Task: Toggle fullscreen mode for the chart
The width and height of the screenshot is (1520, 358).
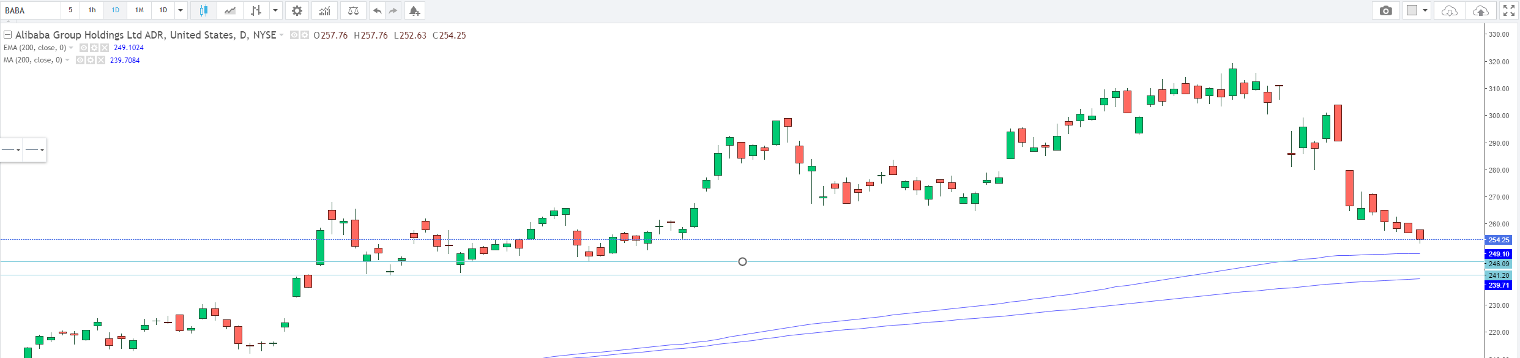Action: point(1509,10)
